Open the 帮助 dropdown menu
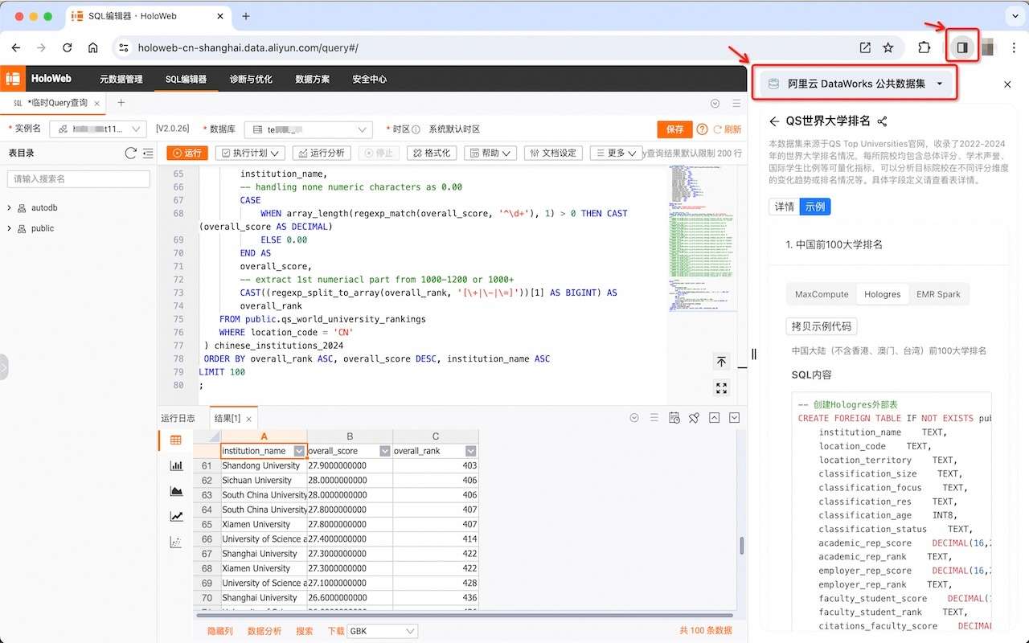Viewport: 1029px width, 643px height. [x=490, y=153]
